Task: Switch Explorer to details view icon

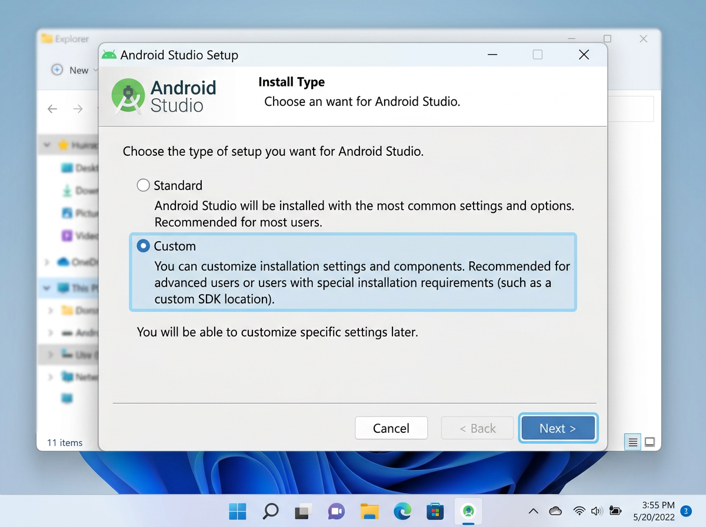Action: pyautogui.click(x=633, y=442)
